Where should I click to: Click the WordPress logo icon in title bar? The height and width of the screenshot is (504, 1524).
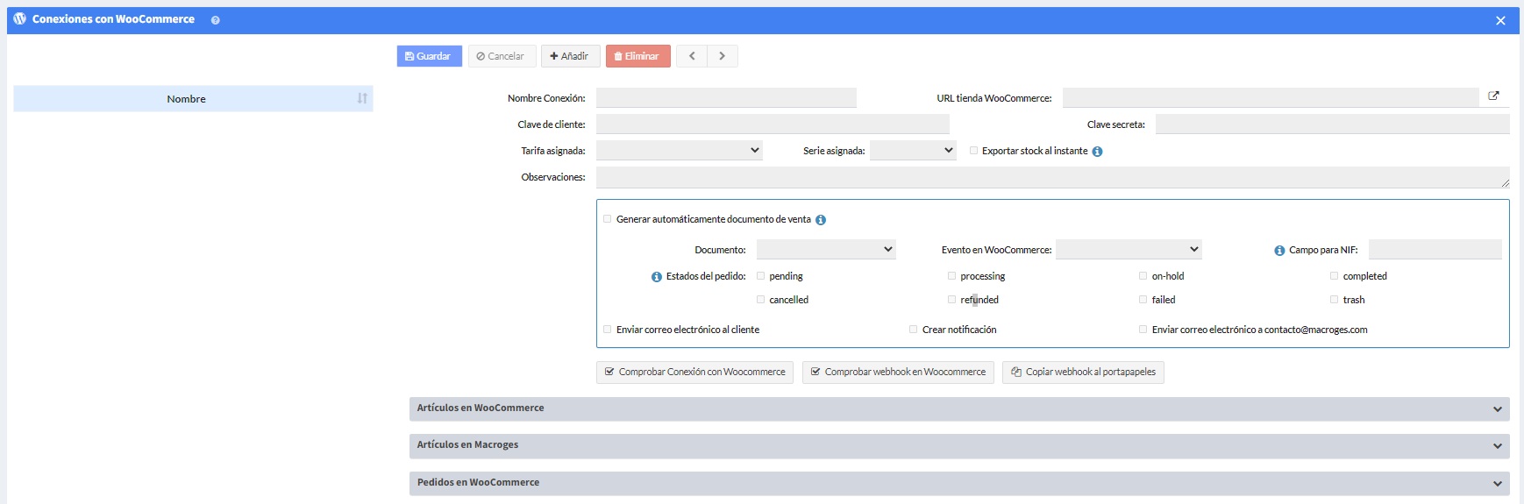pos(19,18)
